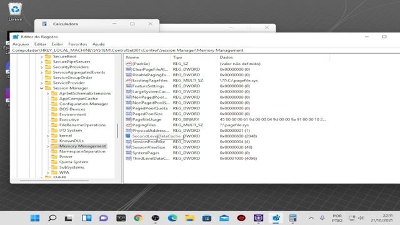The height and width of the screenshot is (225, 400).
Task: Select the PagefileUsage binary value icon
Action: click(x=129, y=119)
